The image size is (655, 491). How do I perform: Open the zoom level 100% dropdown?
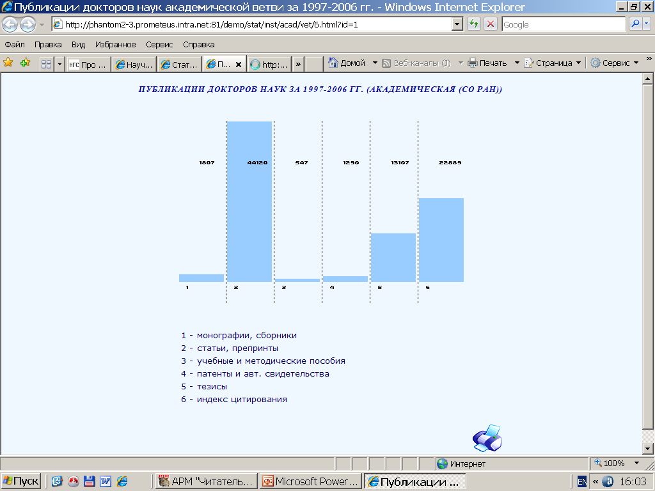pos(636,463)
